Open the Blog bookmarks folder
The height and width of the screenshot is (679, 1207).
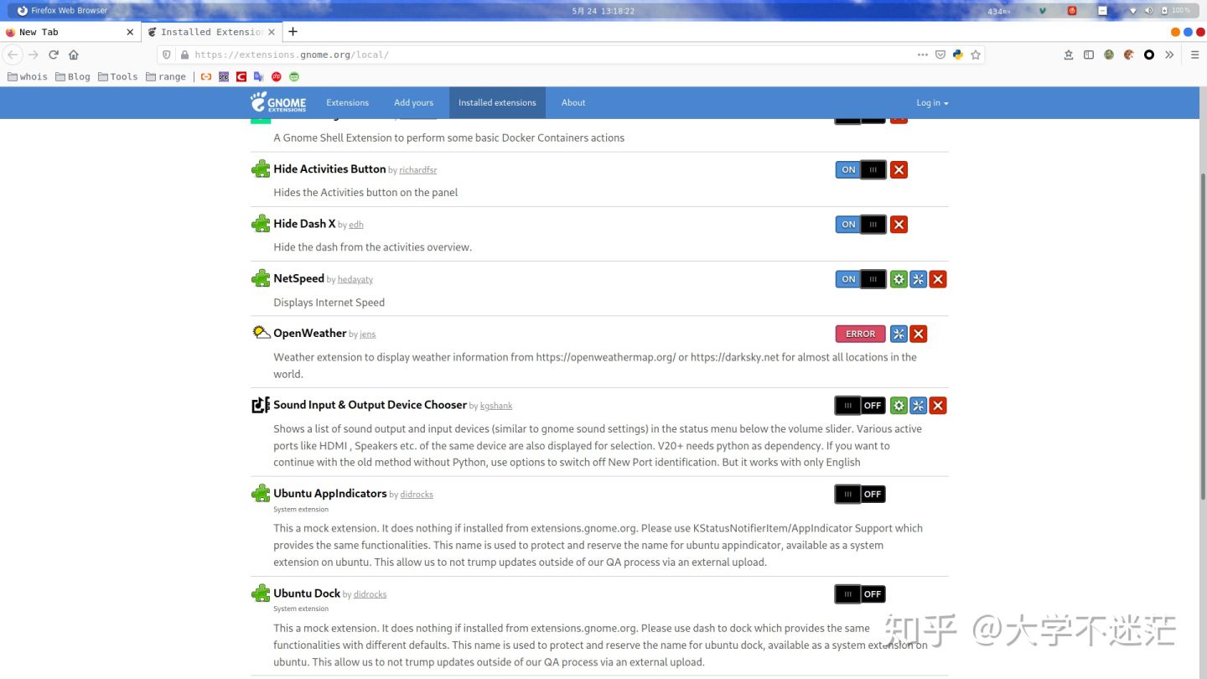click(x=73, y=76)
